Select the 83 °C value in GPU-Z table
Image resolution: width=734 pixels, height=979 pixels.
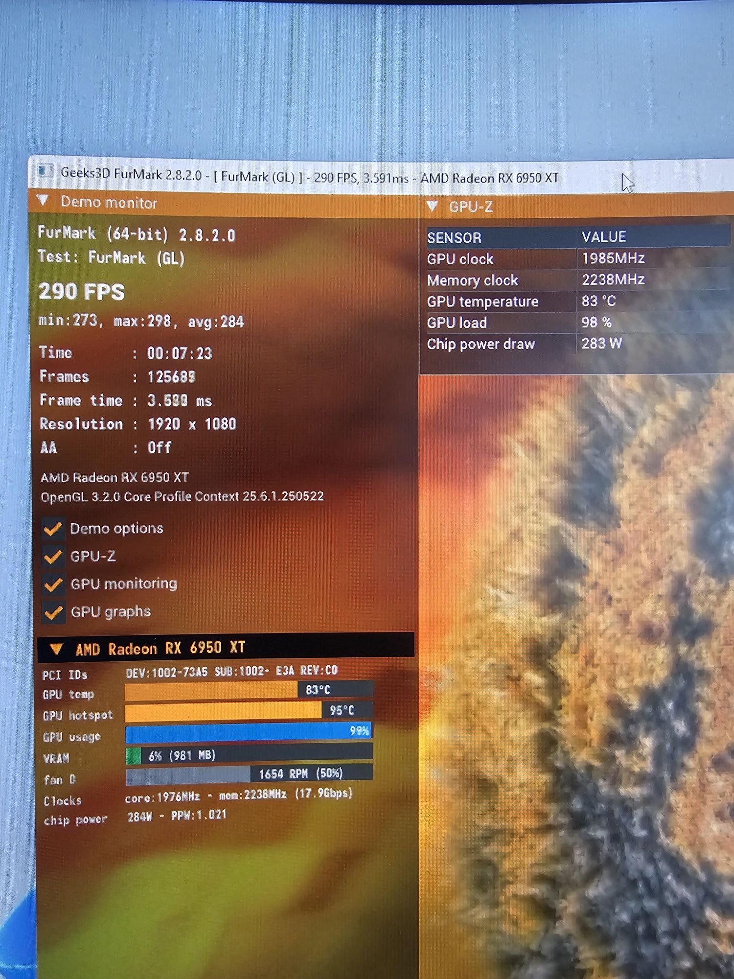tap(598, 301)
